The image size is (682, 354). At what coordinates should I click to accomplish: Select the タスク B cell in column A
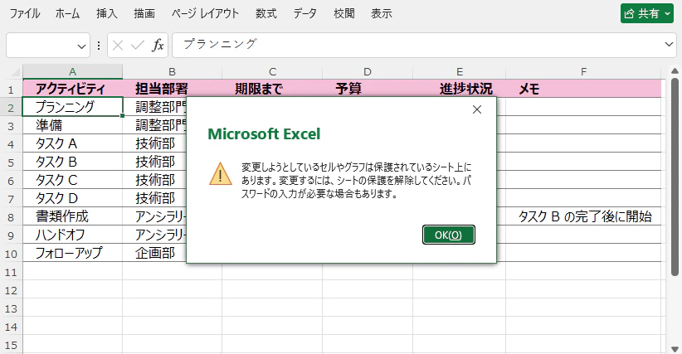click(73, 162)
